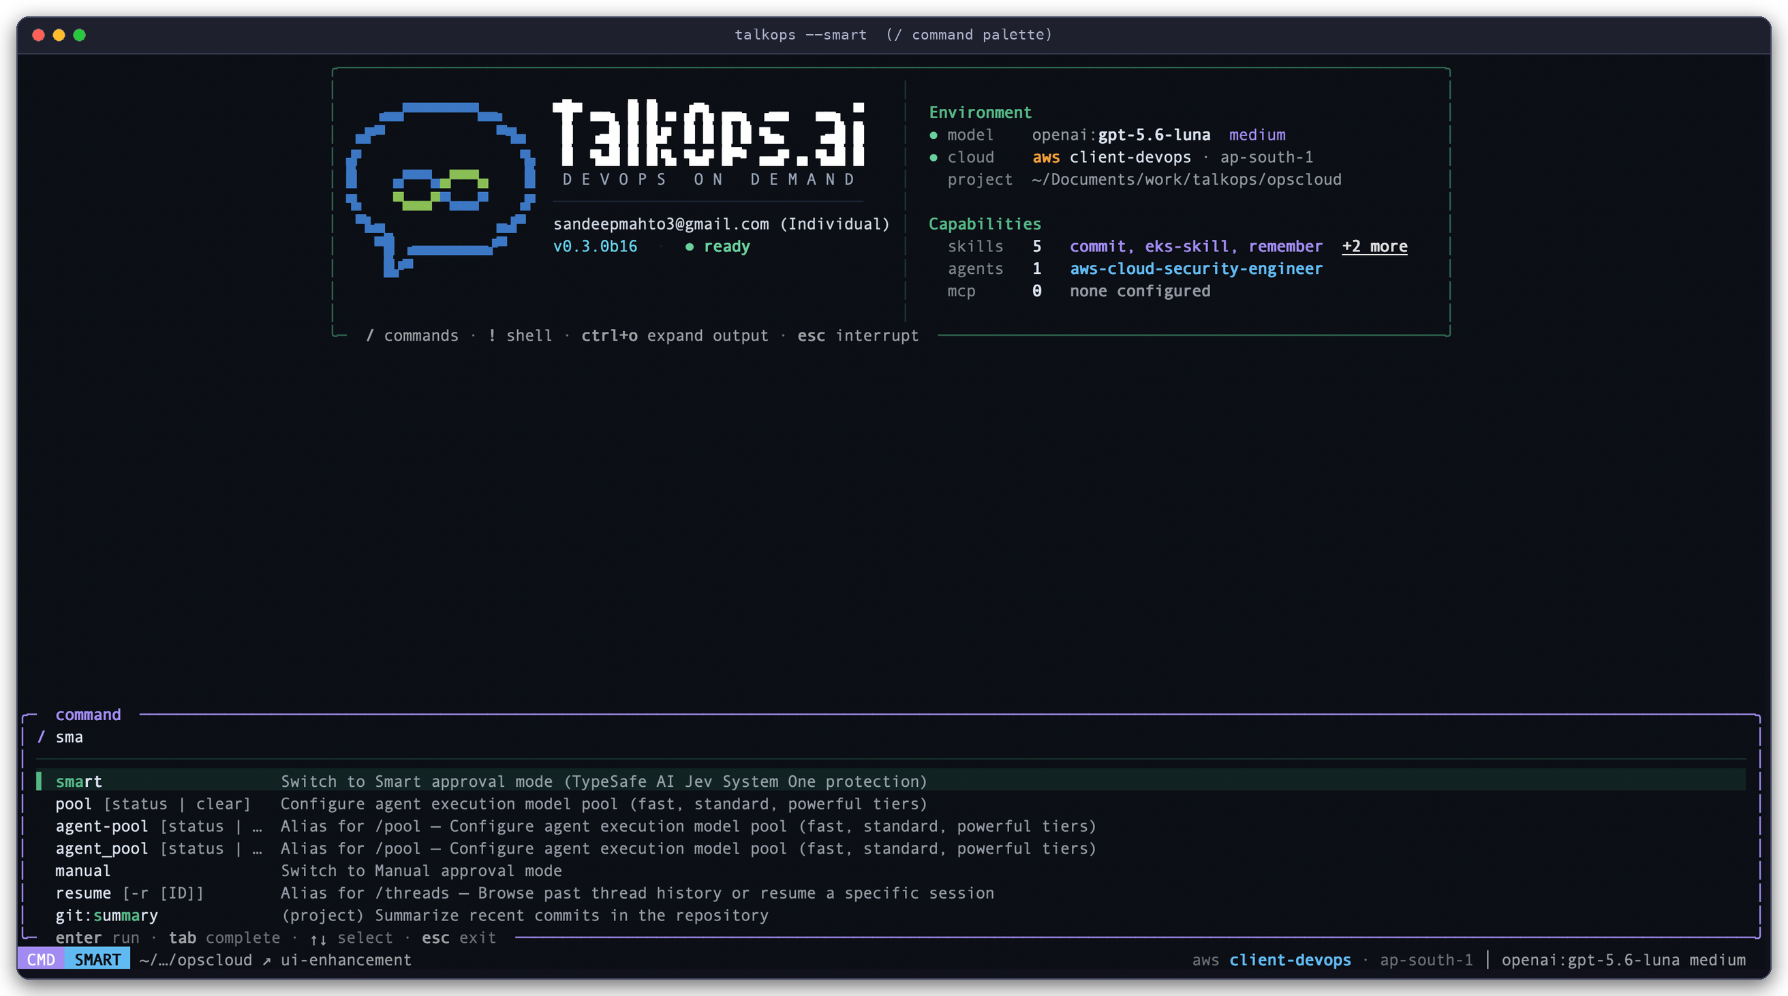Click the esc interrupt hint
Viewport: 1788px width, 996px height.
coord(858,336)
